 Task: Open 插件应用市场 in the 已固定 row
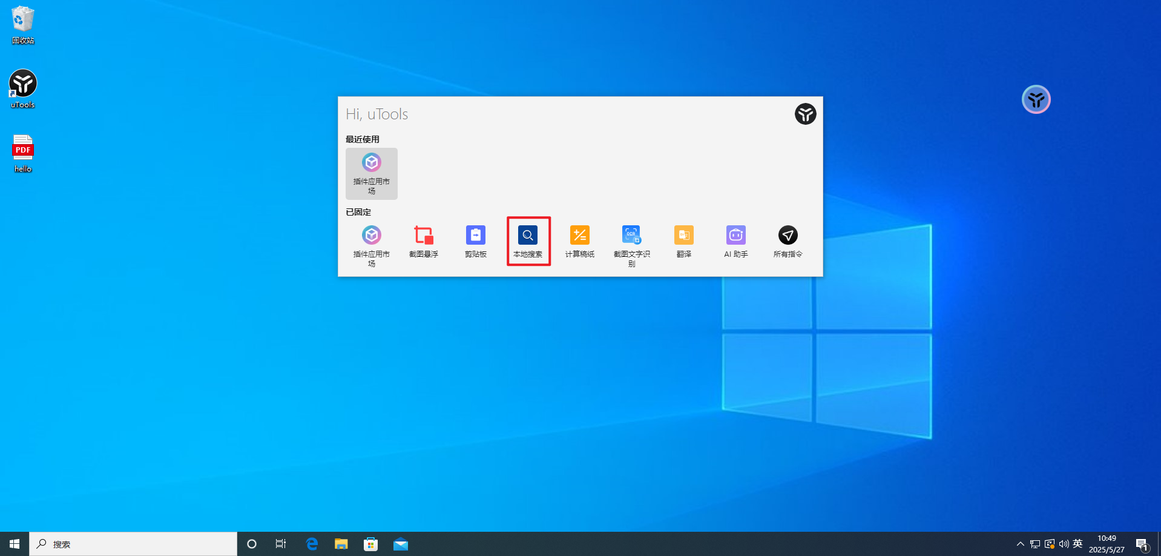(372, 246)
